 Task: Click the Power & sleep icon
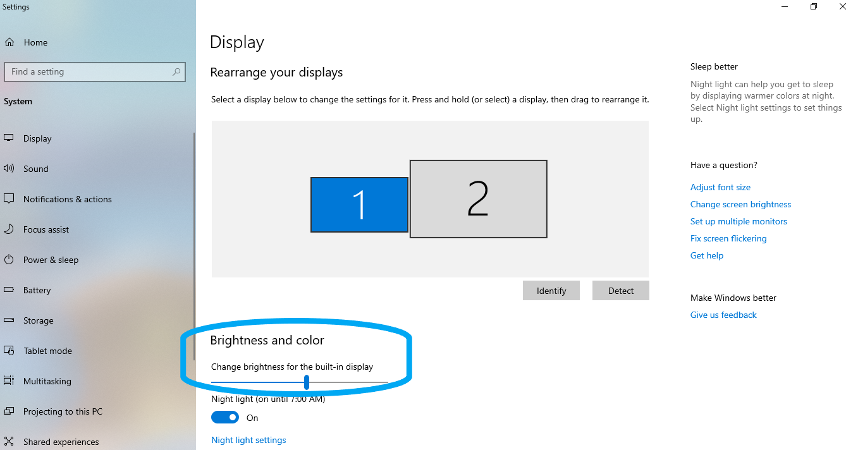coord(9,259)
